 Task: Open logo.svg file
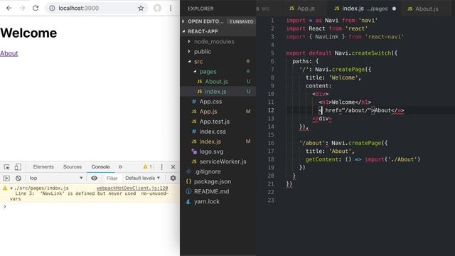tap(211, 151)
